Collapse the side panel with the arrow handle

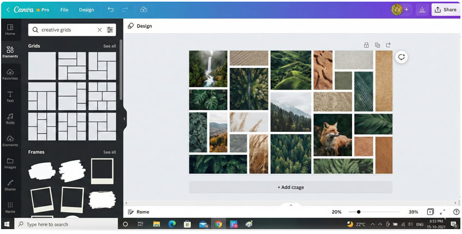124,118
